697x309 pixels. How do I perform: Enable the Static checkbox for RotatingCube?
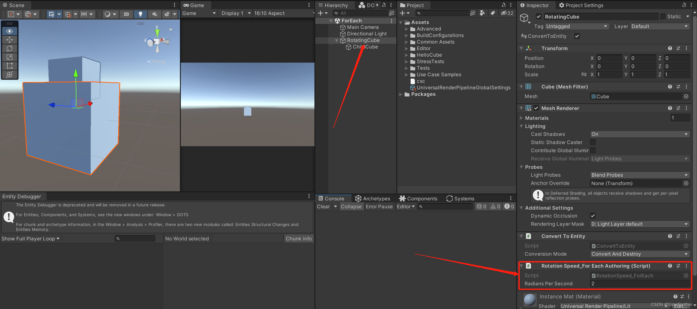(663, 17)
